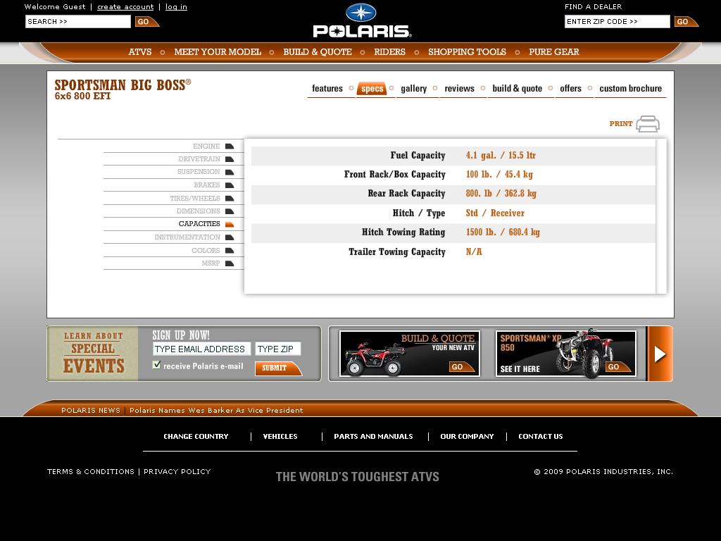The image size is (721, 541).
Task: Select CAPACITIES specs category
Action: pyautogui.click(x=199, y=224)
